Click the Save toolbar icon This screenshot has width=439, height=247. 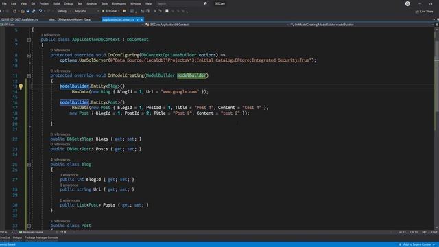pos(28,11)
